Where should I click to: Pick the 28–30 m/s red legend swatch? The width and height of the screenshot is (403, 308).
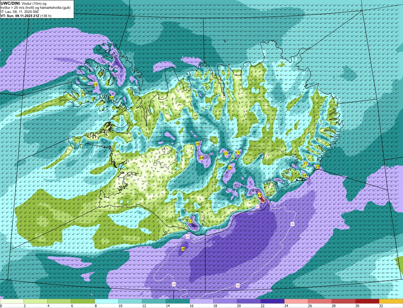pyautogui.click(x=344, y=301)
